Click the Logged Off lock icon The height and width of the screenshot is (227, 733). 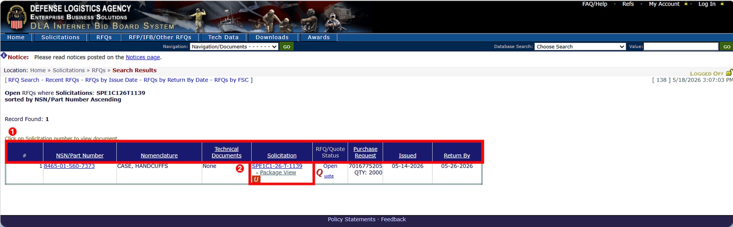(x=729, y=72)
